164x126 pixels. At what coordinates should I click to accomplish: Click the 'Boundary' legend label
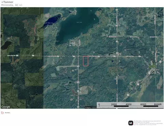coord(8,113)
